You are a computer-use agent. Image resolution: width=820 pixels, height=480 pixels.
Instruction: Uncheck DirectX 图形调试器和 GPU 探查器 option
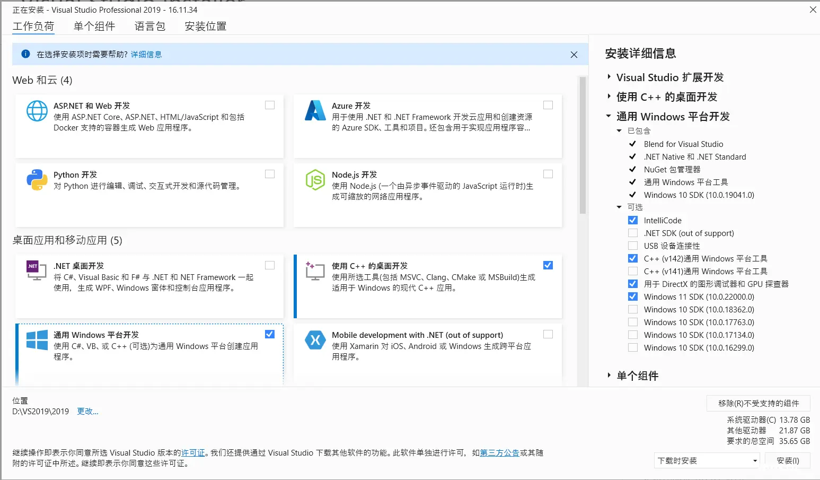(633, 284)
